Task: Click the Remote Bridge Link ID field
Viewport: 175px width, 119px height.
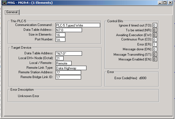Action: coord(68,77)
